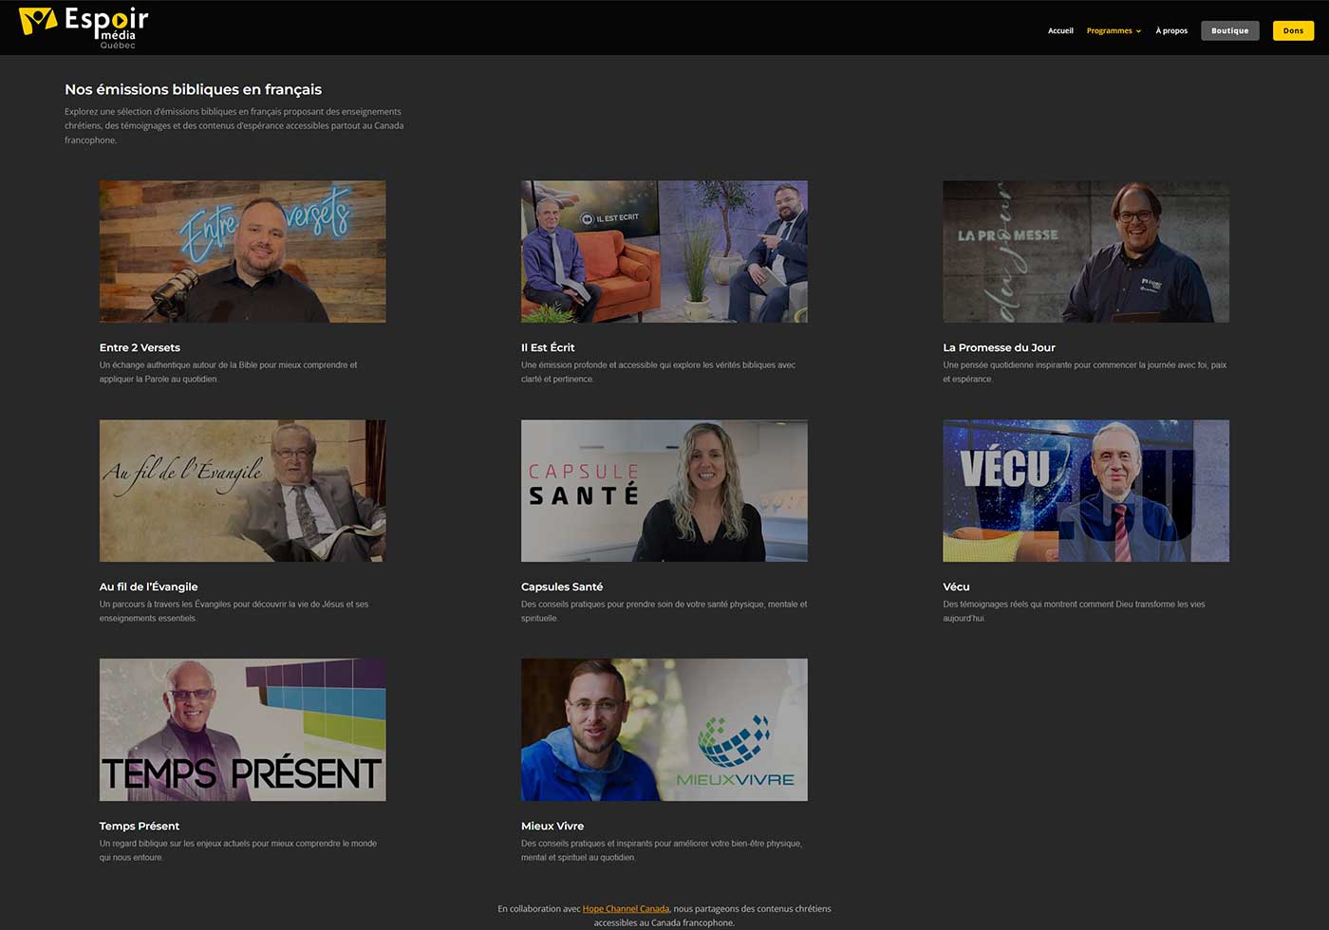The height and width of the screenshot is (930, 1329).
Task: Click the Espoir média Québec logo
Action: [84, 28]
